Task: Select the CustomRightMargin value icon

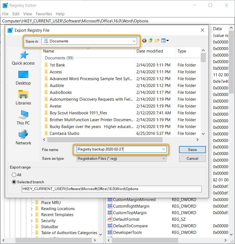Action: [110, 206]
